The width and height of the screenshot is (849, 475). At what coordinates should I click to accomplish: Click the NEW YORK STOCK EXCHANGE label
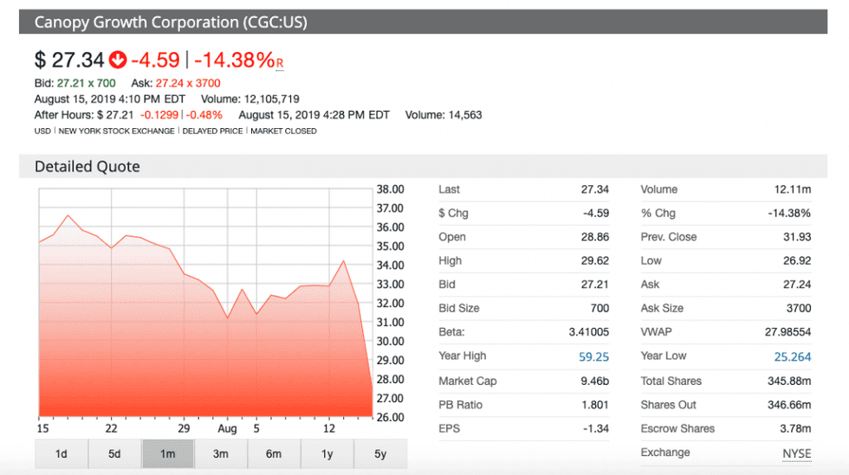(x=117, y=131)
